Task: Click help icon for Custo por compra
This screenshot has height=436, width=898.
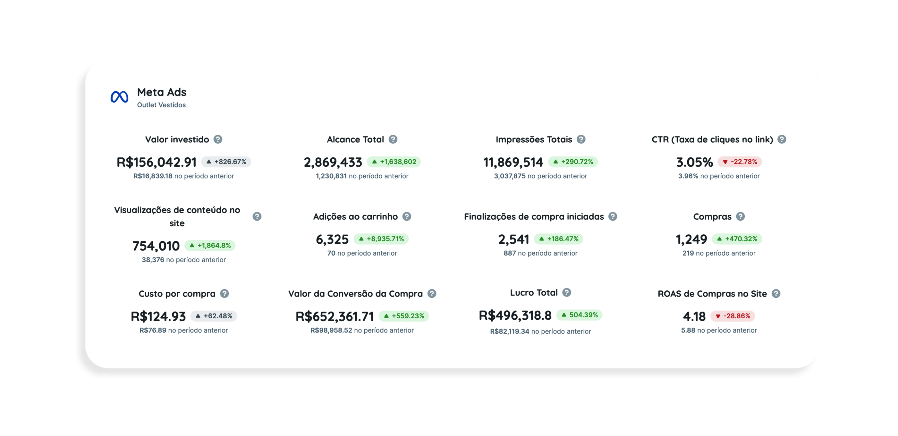Action: click(x=224, y=294)
